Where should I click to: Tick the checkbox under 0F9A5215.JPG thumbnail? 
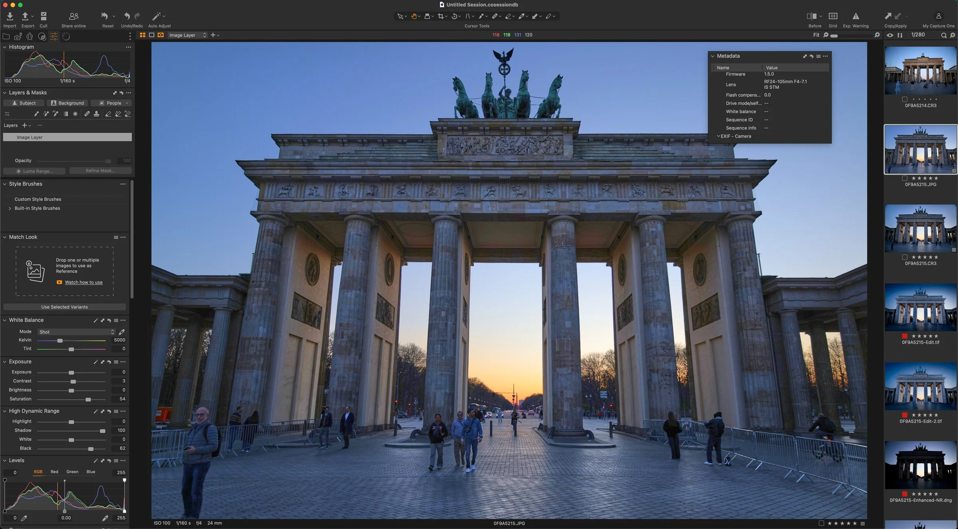point(905,178)
